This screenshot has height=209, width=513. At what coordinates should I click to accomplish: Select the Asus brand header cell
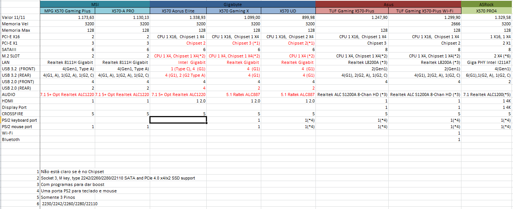coord(388,4)
